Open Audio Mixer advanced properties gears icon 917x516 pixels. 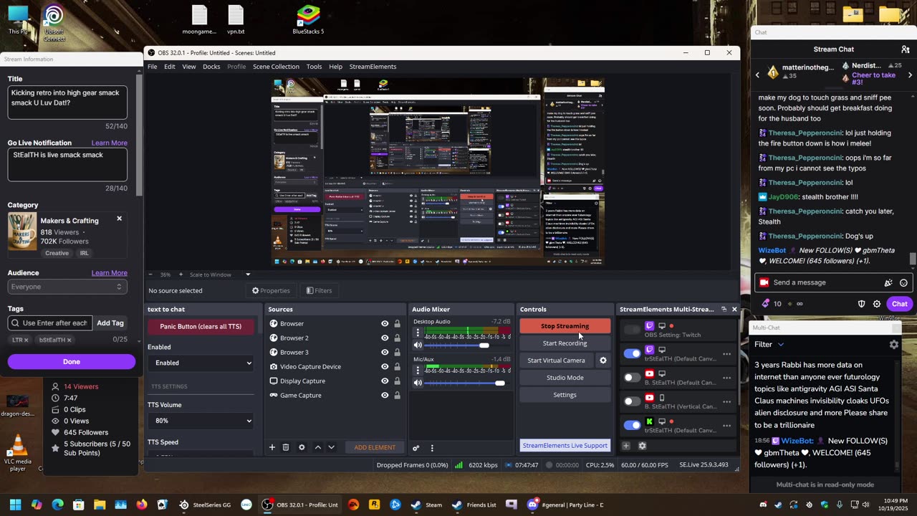point(416,448)
